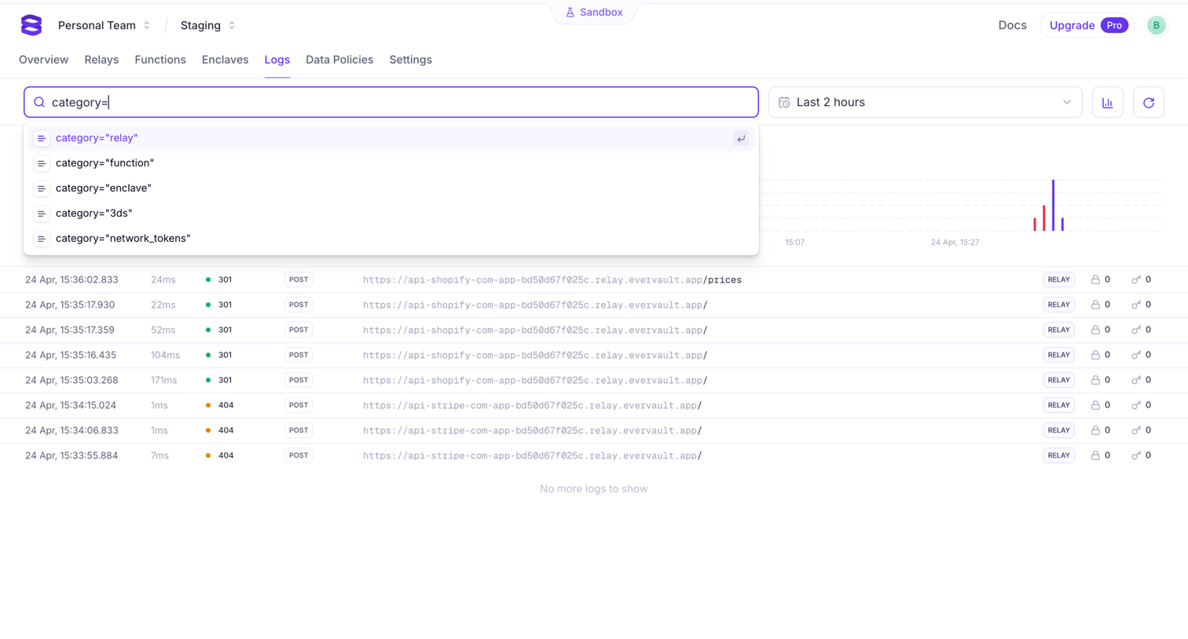Open the log entry at 15:33:55.884
The height and width of the screenshot is (639, 1188).
click(594, 455)
